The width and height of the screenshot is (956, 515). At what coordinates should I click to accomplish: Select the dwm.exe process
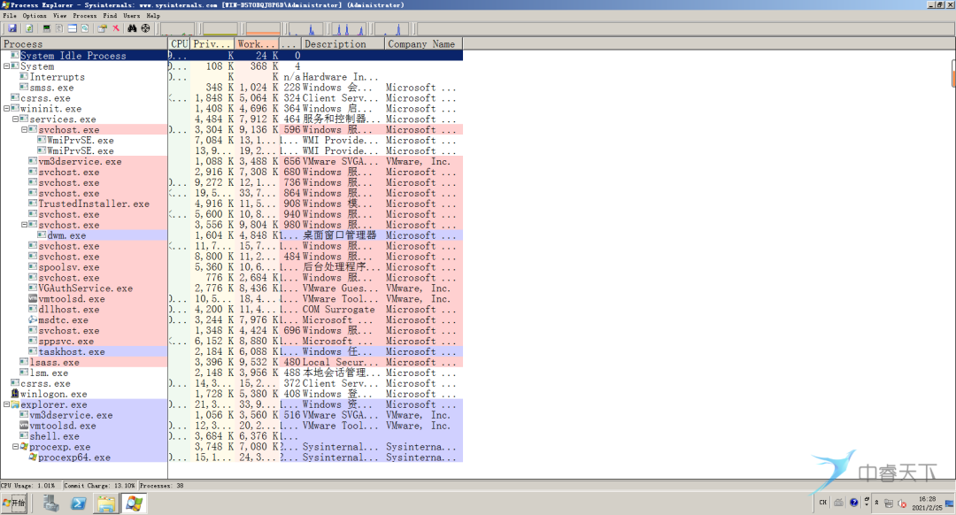[x=232, y=235]
